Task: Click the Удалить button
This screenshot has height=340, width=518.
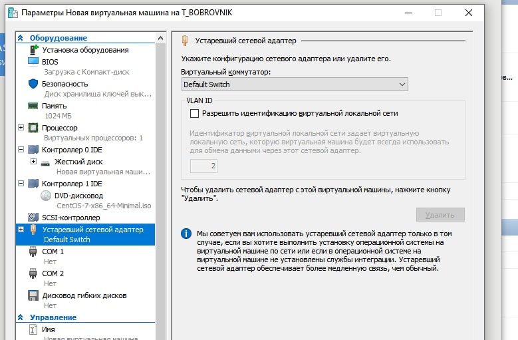Action: [440, 215]
